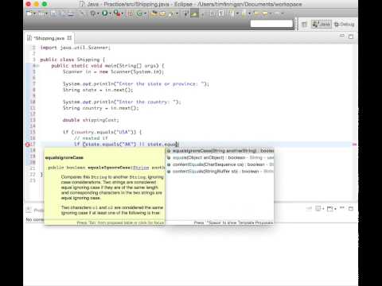Select equals(Object anObject) proposal
This screenshot has height=286, width=382.
coord(220,157)
